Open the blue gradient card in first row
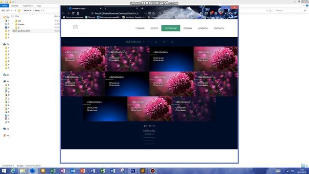Screen dimensions: 309x174 (x=171, y=59)
